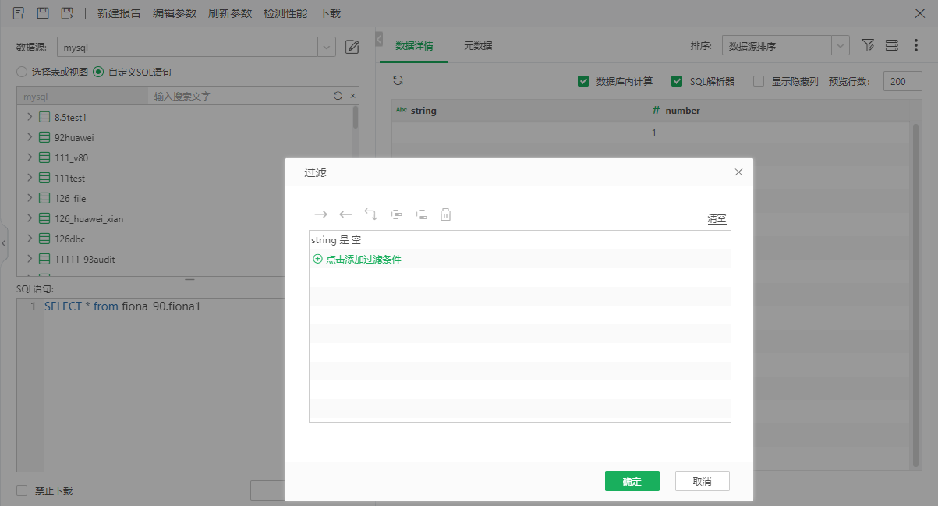Click the 确定 confirm button
The image size is (938, 506).
632,481
